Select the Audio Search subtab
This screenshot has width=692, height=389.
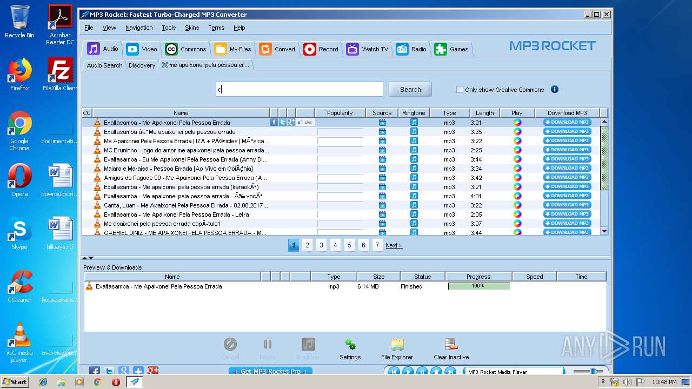(104, 65)
